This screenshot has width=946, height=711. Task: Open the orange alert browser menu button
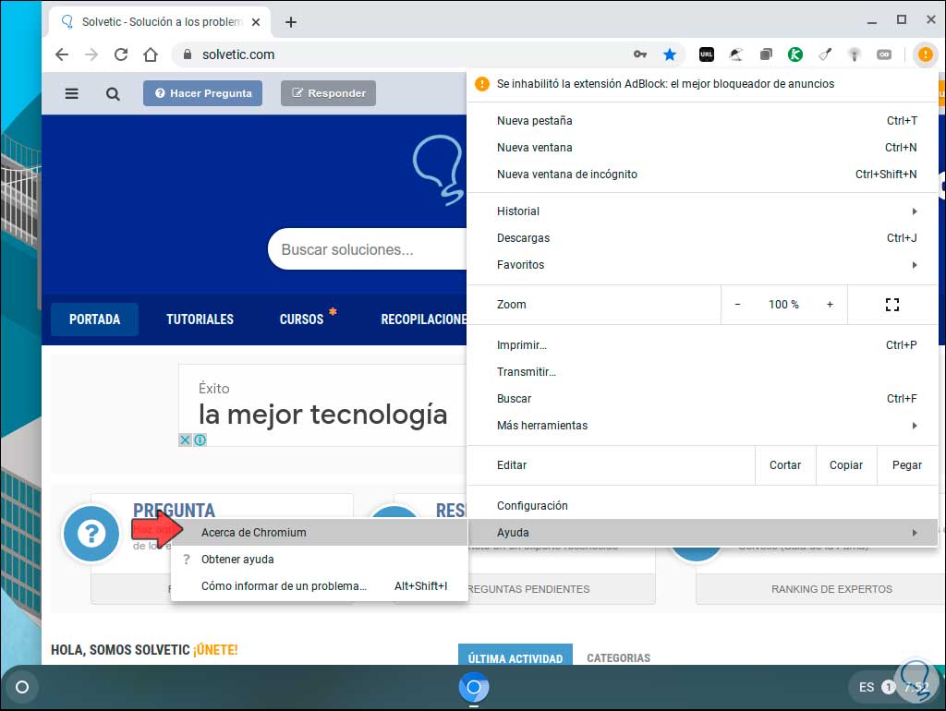(925, 54)
